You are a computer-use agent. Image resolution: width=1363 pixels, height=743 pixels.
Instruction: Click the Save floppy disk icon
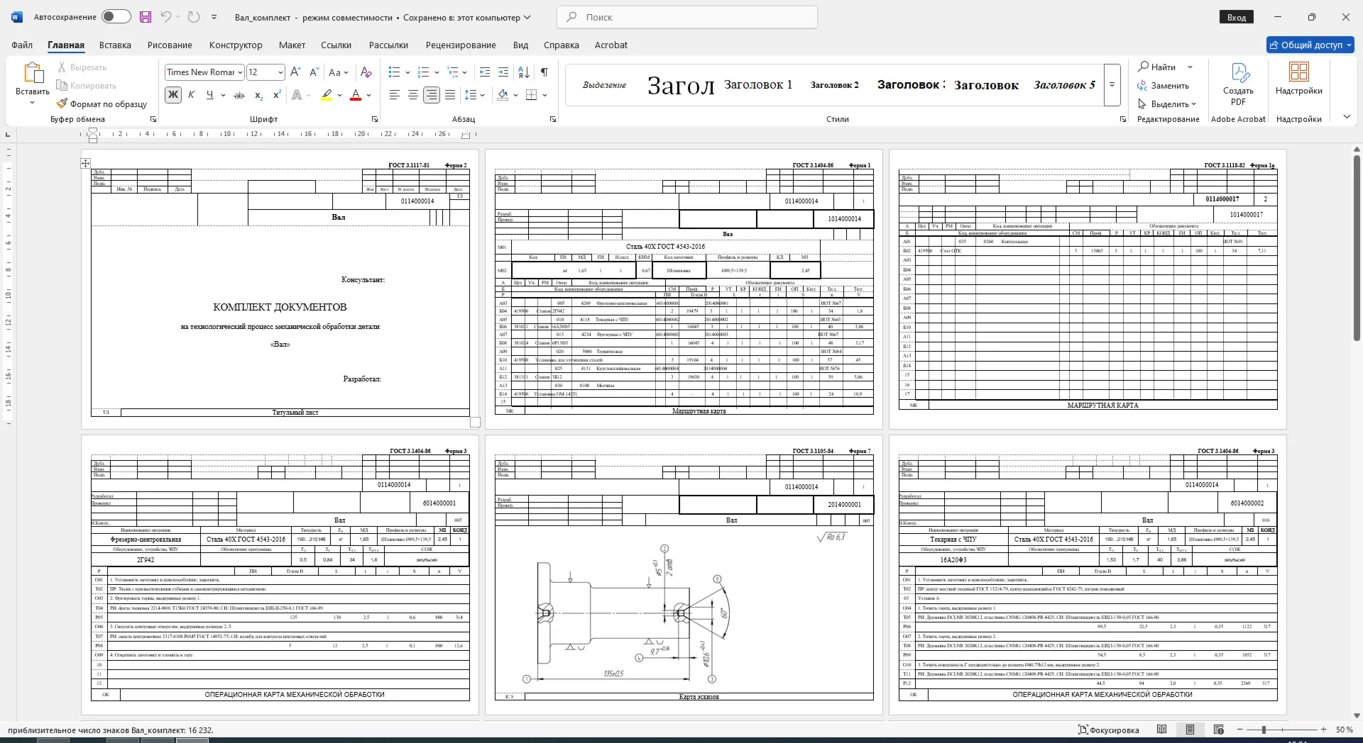pos(146,17)
